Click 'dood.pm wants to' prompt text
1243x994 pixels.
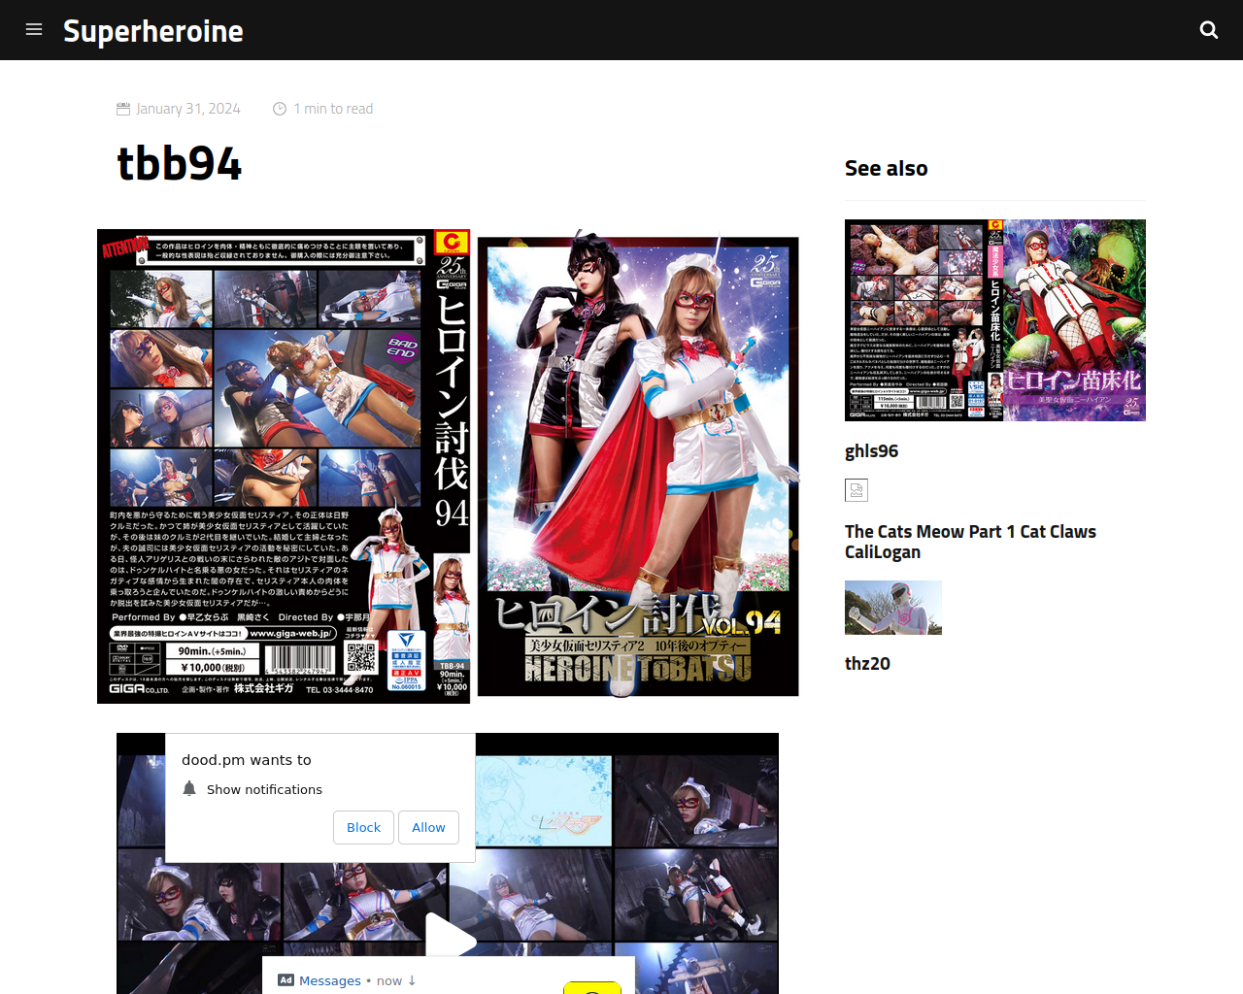pos(247,760)
